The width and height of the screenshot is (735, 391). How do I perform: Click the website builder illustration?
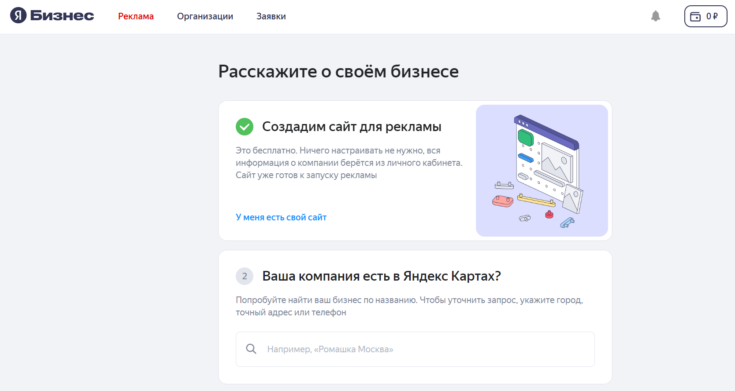coord(542,170)
